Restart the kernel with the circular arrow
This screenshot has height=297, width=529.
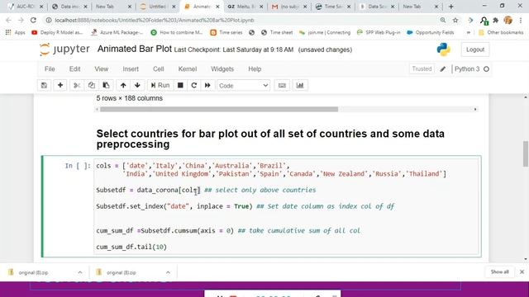coord(194,86)
